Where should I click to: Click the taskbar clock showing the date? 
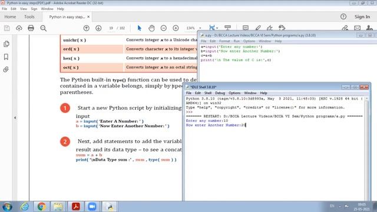coord(362,207)
